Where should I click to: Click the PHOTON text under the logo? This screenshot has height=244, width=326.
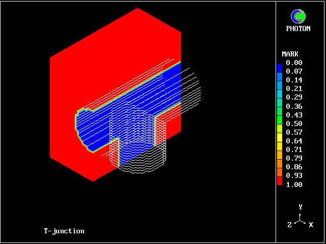click(x=298, y=29)
